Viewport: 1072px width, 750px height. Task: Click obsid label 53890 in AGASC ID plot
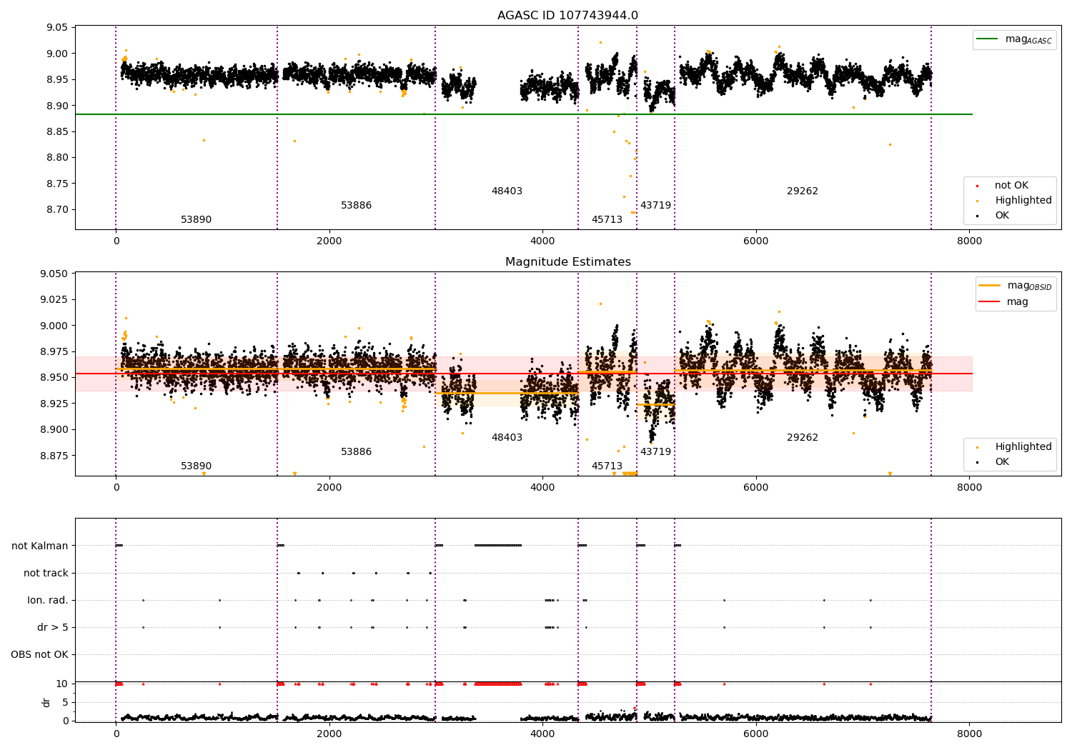(196, 220)
